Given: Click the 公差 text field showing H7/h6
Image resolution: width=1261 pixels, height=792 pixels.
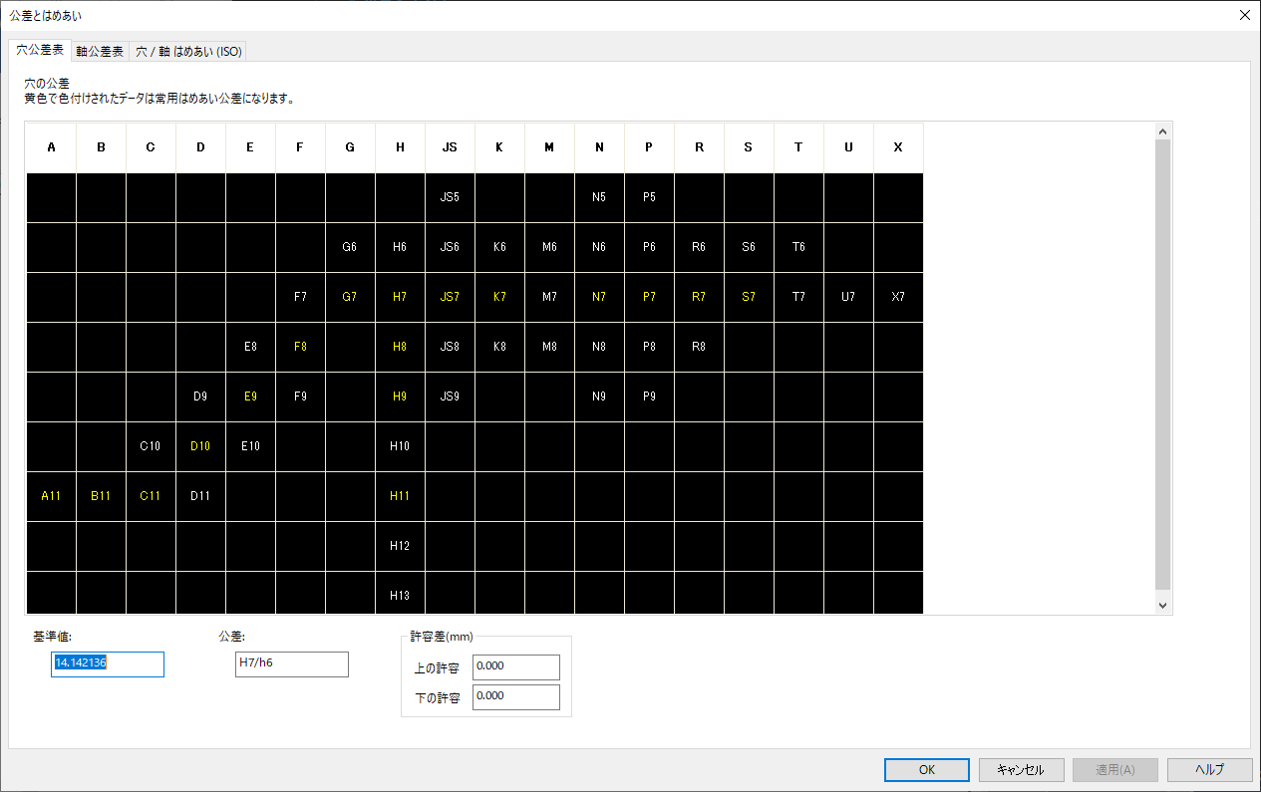Looking at the screenshot, I should point(292,664).
